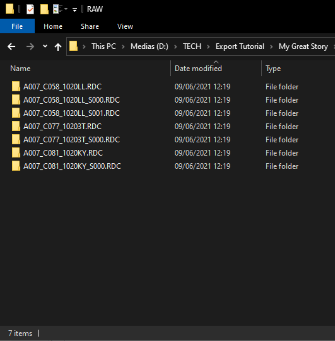This screenshot has width=335, height=341.
Task: Create a new folder using the Quick Access icon
Action: tap(45, 9)
